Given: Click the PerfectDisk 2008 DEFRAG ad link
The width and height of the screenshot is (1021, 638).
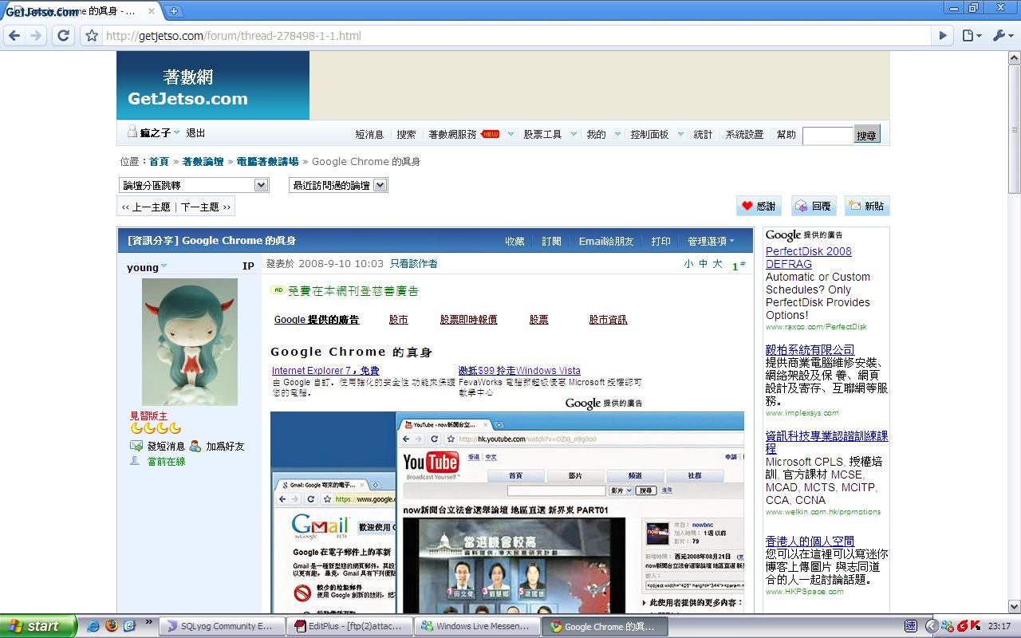Looking at the screenshot, I should [809, 258].
